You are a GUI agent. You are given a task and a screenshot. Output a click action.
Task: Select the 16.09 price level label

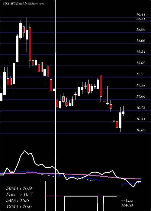click(141, 130)
